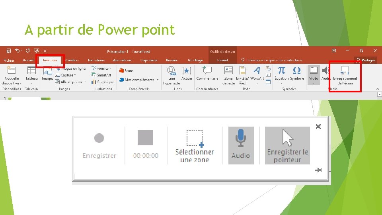Open the Format drawing tools tab
This screenshot has height=215, width=382.
coord(222,60)
